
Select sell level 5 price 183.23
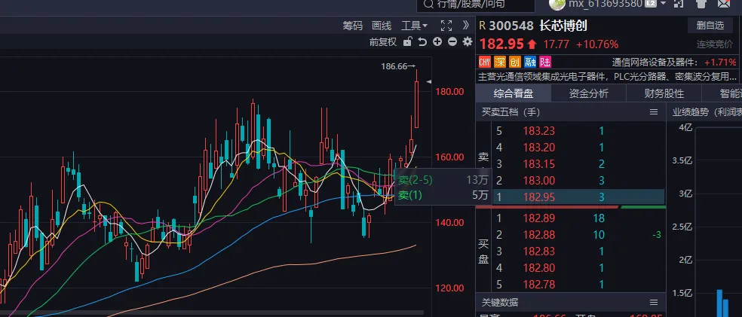(x=538, y=131)
